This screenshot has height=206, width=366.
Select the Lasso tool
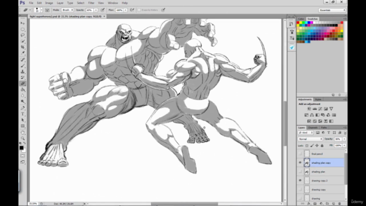click(23, 35)
